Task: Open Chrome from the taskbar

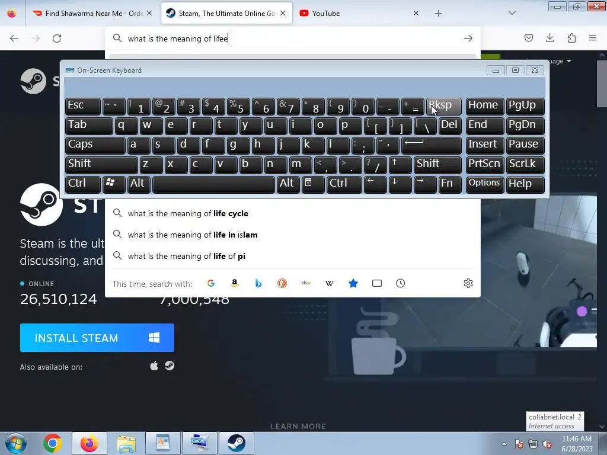Action: point(53,443)
